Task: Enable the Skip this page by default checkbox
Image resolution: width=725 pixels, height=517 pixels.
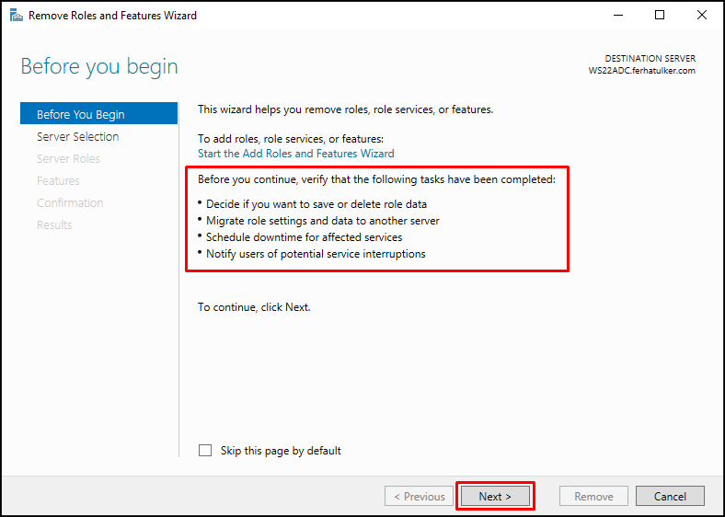Action: [205, 451]
